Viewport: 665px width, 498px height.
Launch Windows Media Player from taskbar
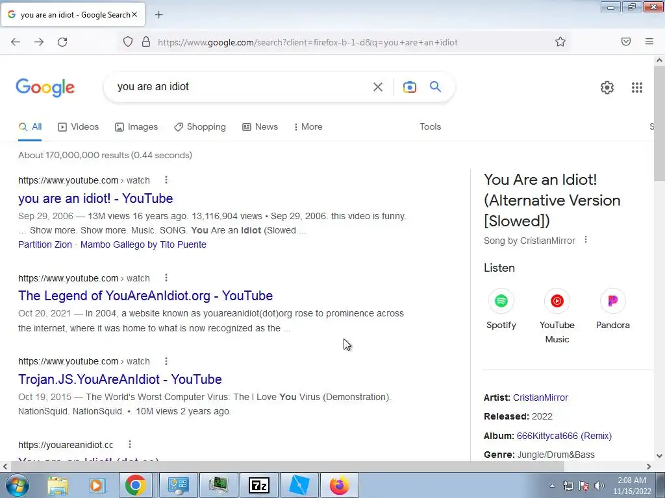click(96, 485)
